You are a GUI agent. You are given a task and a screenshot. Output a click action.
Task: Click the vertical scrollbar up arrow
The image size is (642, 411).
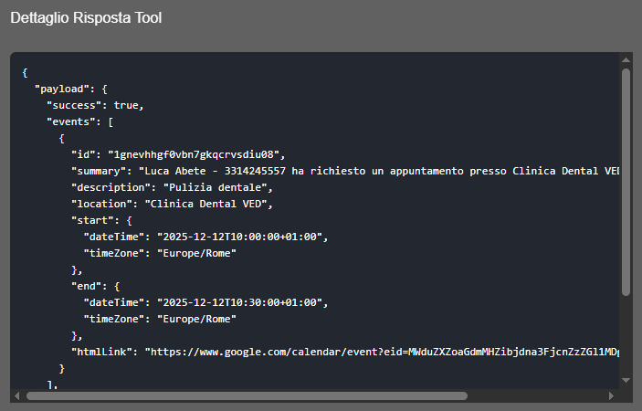click(626, 60)
